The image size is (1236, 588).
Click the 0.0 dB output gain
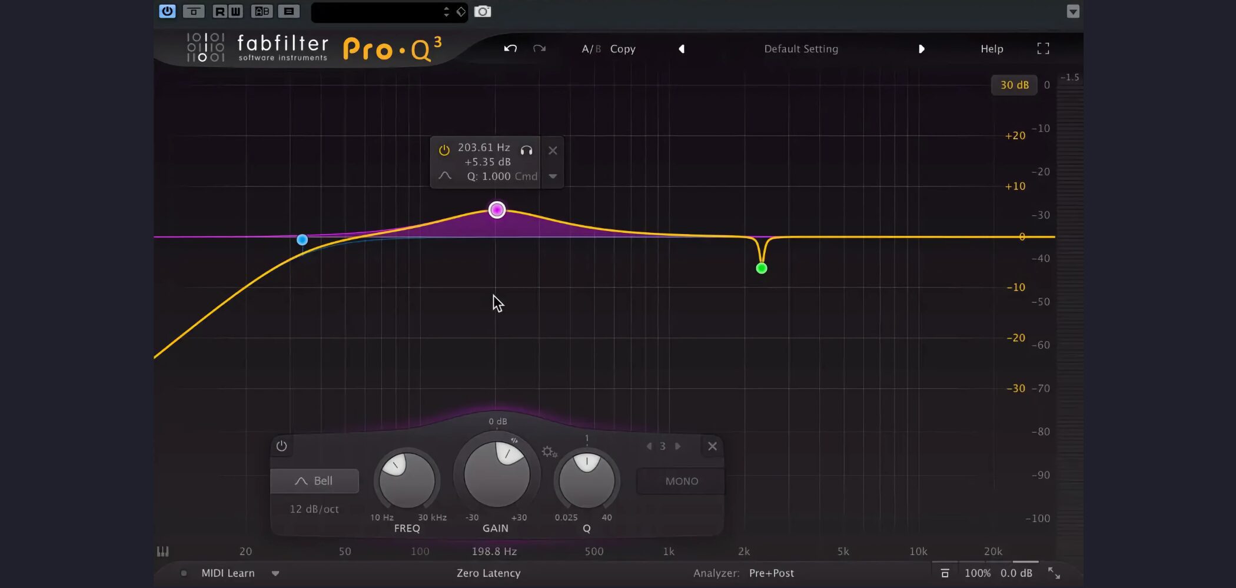point(1016,573)
